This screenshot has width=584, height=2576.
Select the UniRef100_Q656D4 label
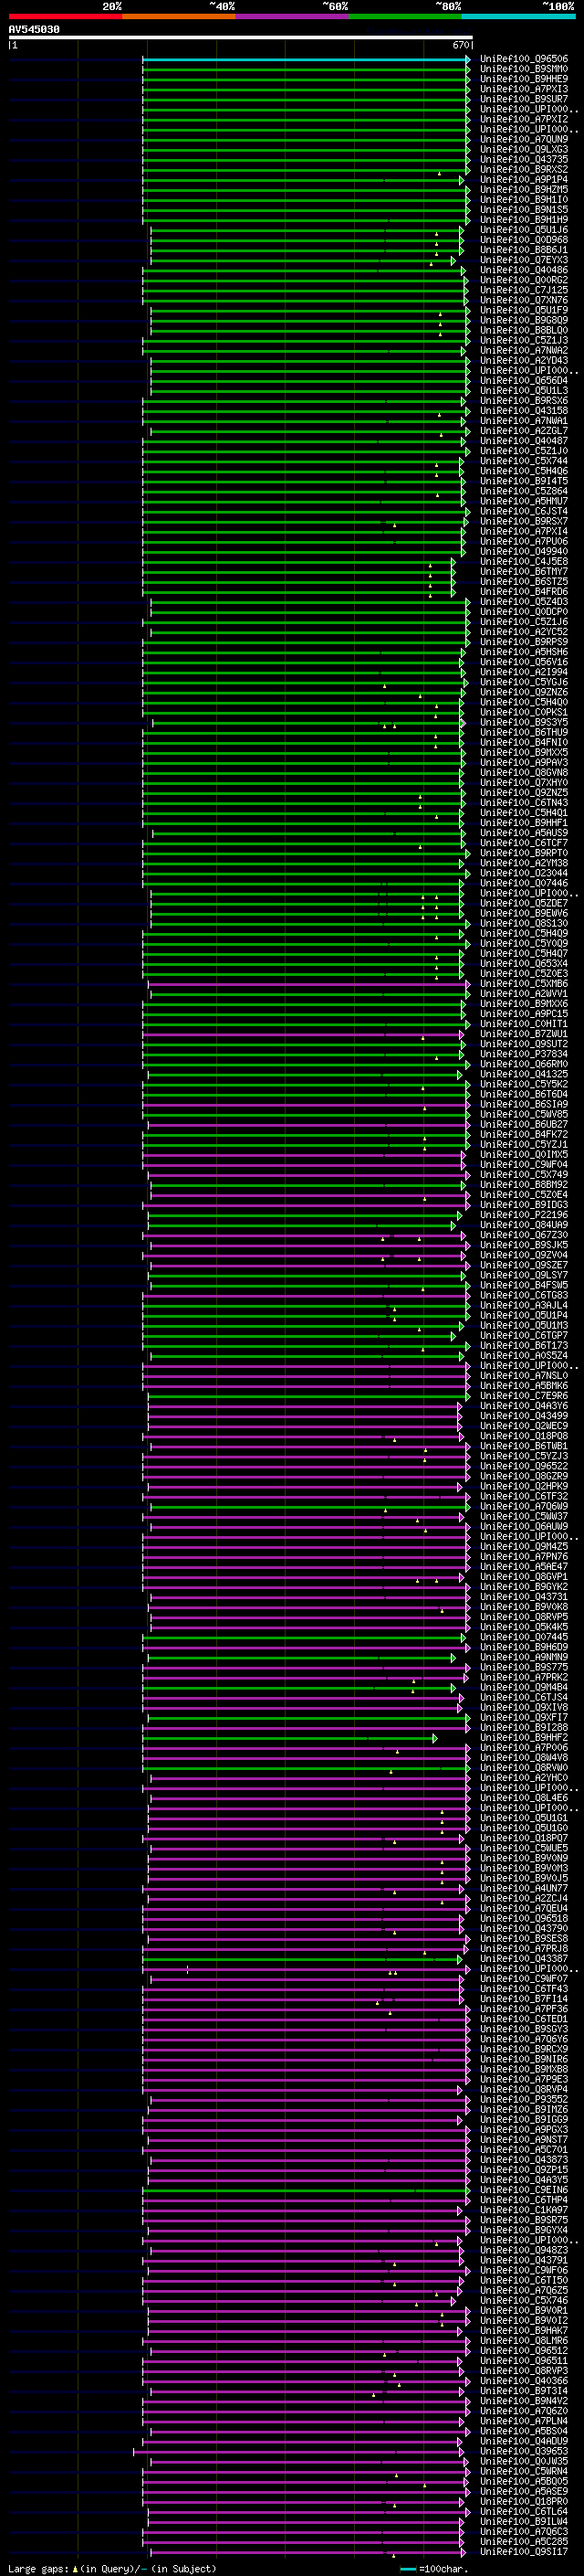point(524,380)
